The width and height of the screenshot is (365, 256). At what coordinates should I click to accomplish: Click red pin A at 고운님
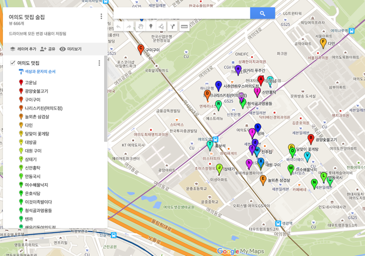coord(261,80)
